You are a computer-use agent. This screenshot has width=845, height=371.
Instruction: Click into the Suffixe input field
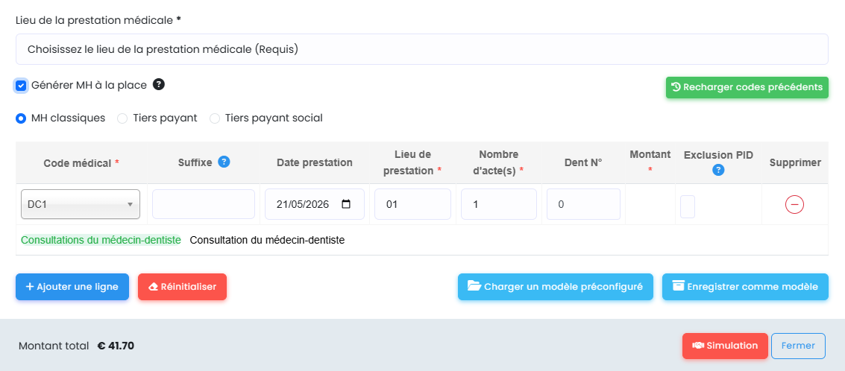pyautogui.click(x=204, y=204)
